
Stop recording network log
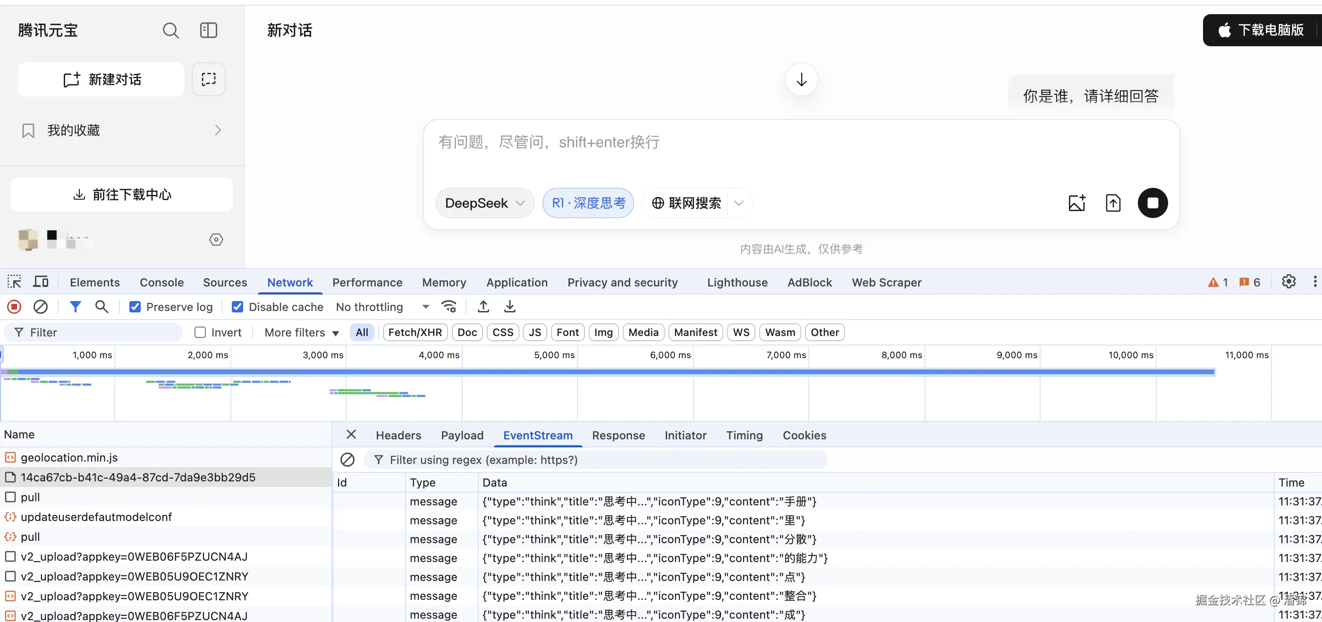point(14,307)
